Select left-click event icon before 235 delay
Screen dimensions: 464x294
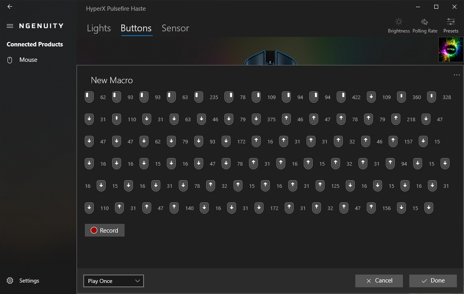[199, 97]
